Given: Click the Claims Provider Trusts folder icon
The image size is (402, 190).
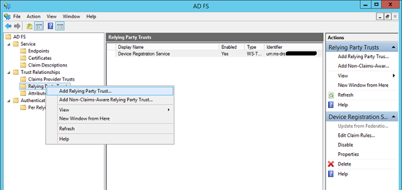Looking at the screenshot, I should click(x=24, y=79).
